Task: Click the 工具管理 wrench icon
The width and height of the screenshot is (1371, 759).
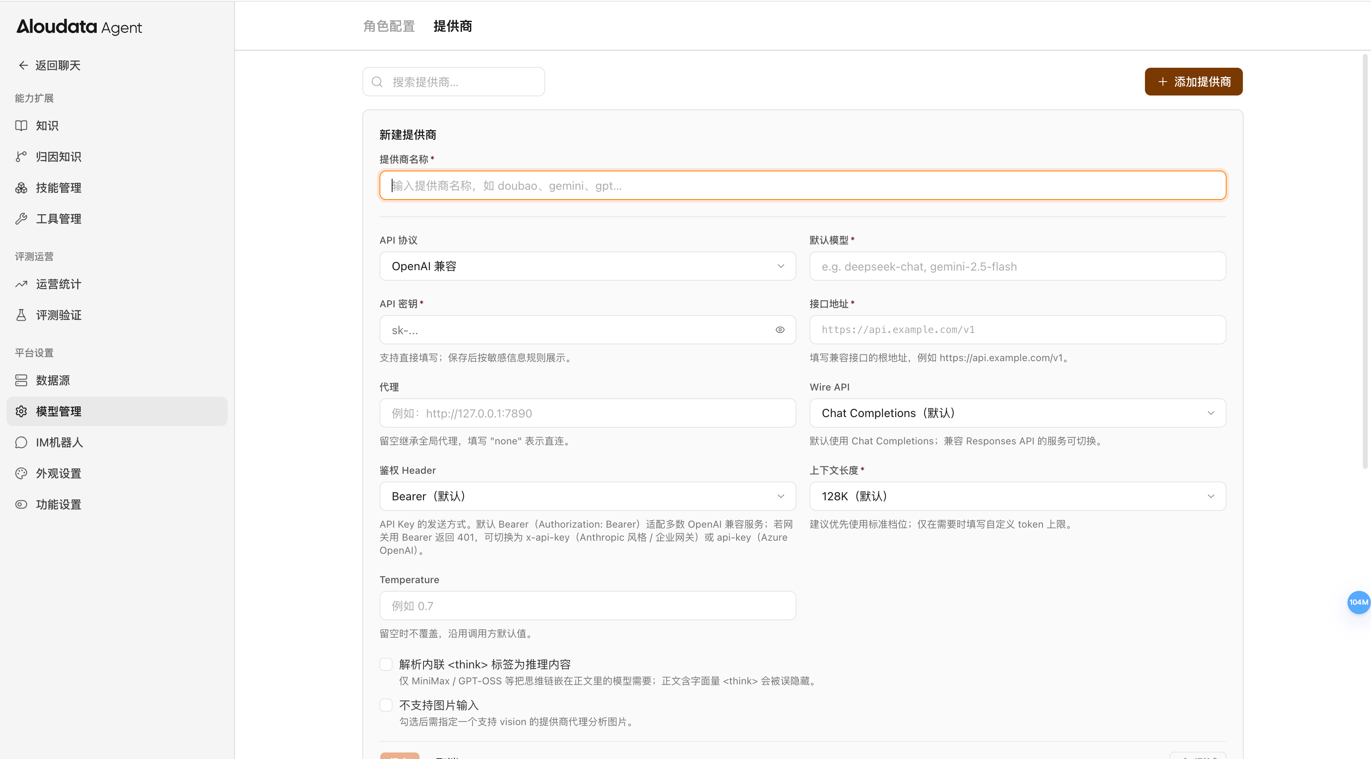Action: coord(21,219)
